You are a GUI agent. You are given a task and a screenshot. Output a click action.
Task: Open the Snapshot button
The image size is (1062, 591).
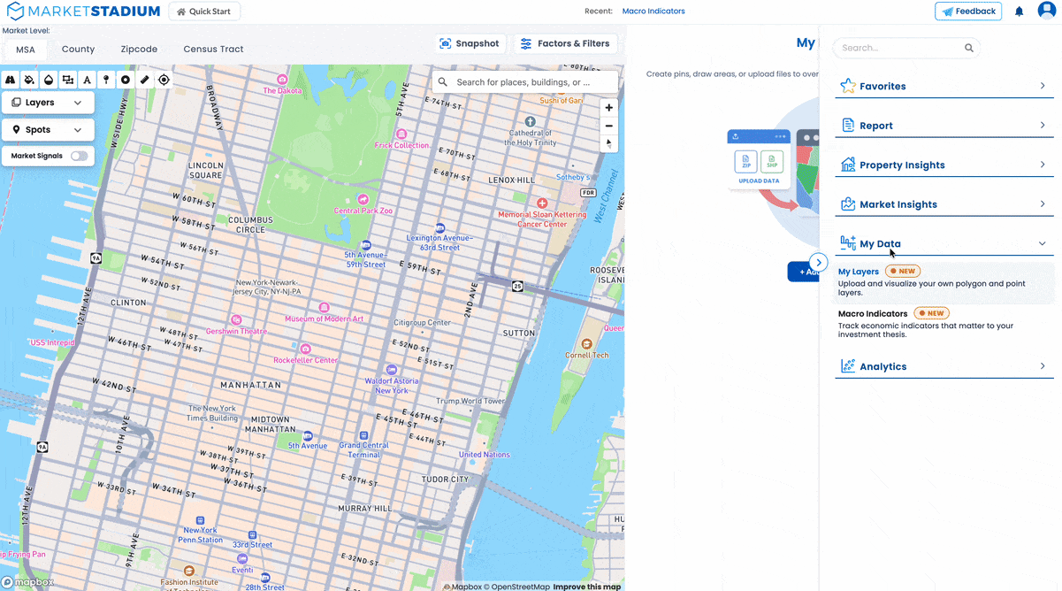(x=470, y=43)
